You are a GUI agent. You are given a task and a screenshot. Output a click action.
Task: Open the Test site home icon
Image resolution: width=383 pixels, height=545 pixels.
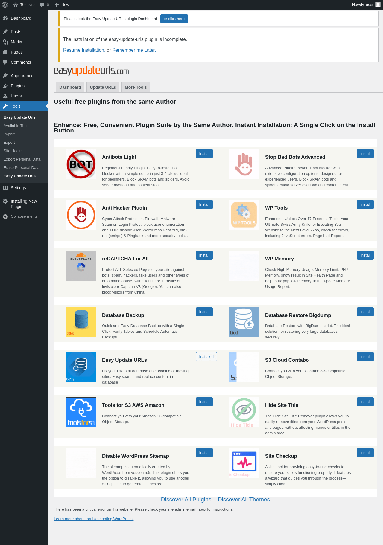pos(16,5)
